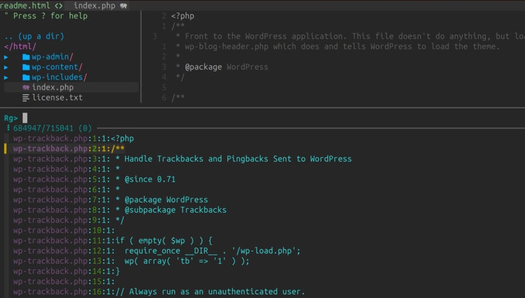Expand the wp-includes folder arrow
The image size is (525, 298).
[6, 77]
